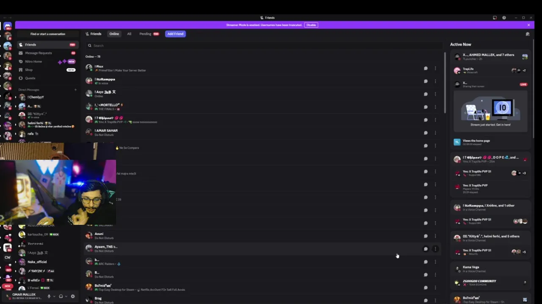The height and width of the screenshot is (304, 542).
Task: Open OMAR MALLEK user panel
Action: 27,296
